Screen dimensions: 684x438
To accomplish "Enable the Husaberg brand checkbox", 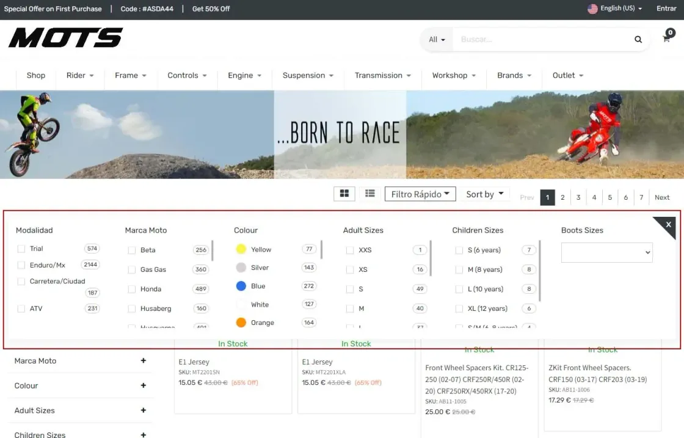I will [x=132, y=308].
